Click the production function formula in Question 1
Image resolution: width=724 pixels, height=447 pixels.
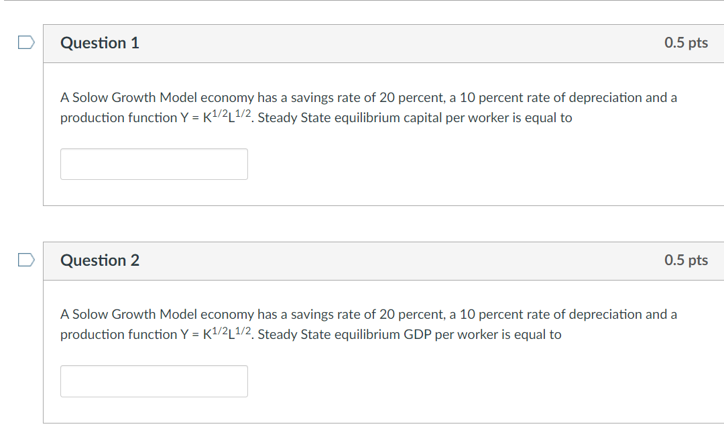pyautogui.click(x=213, y=117)
